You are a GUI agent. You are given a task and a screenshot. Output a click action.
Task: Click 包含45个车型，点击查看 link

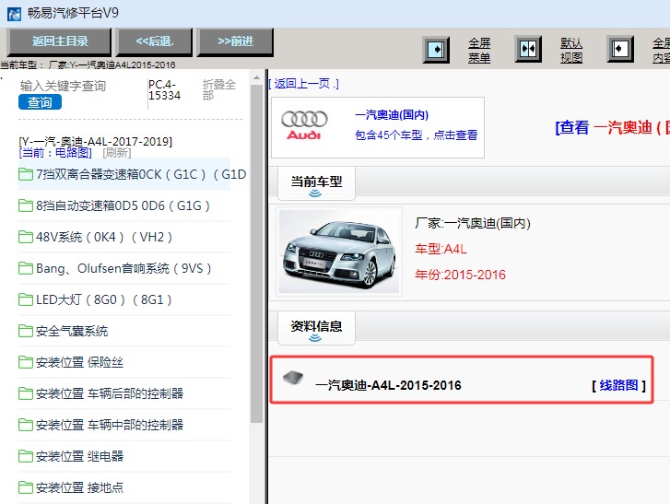(417, 135)
